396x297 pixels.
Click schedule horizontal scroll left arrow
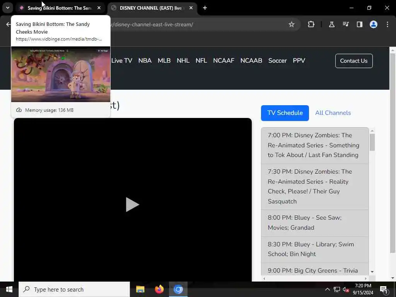pos(264,279)
